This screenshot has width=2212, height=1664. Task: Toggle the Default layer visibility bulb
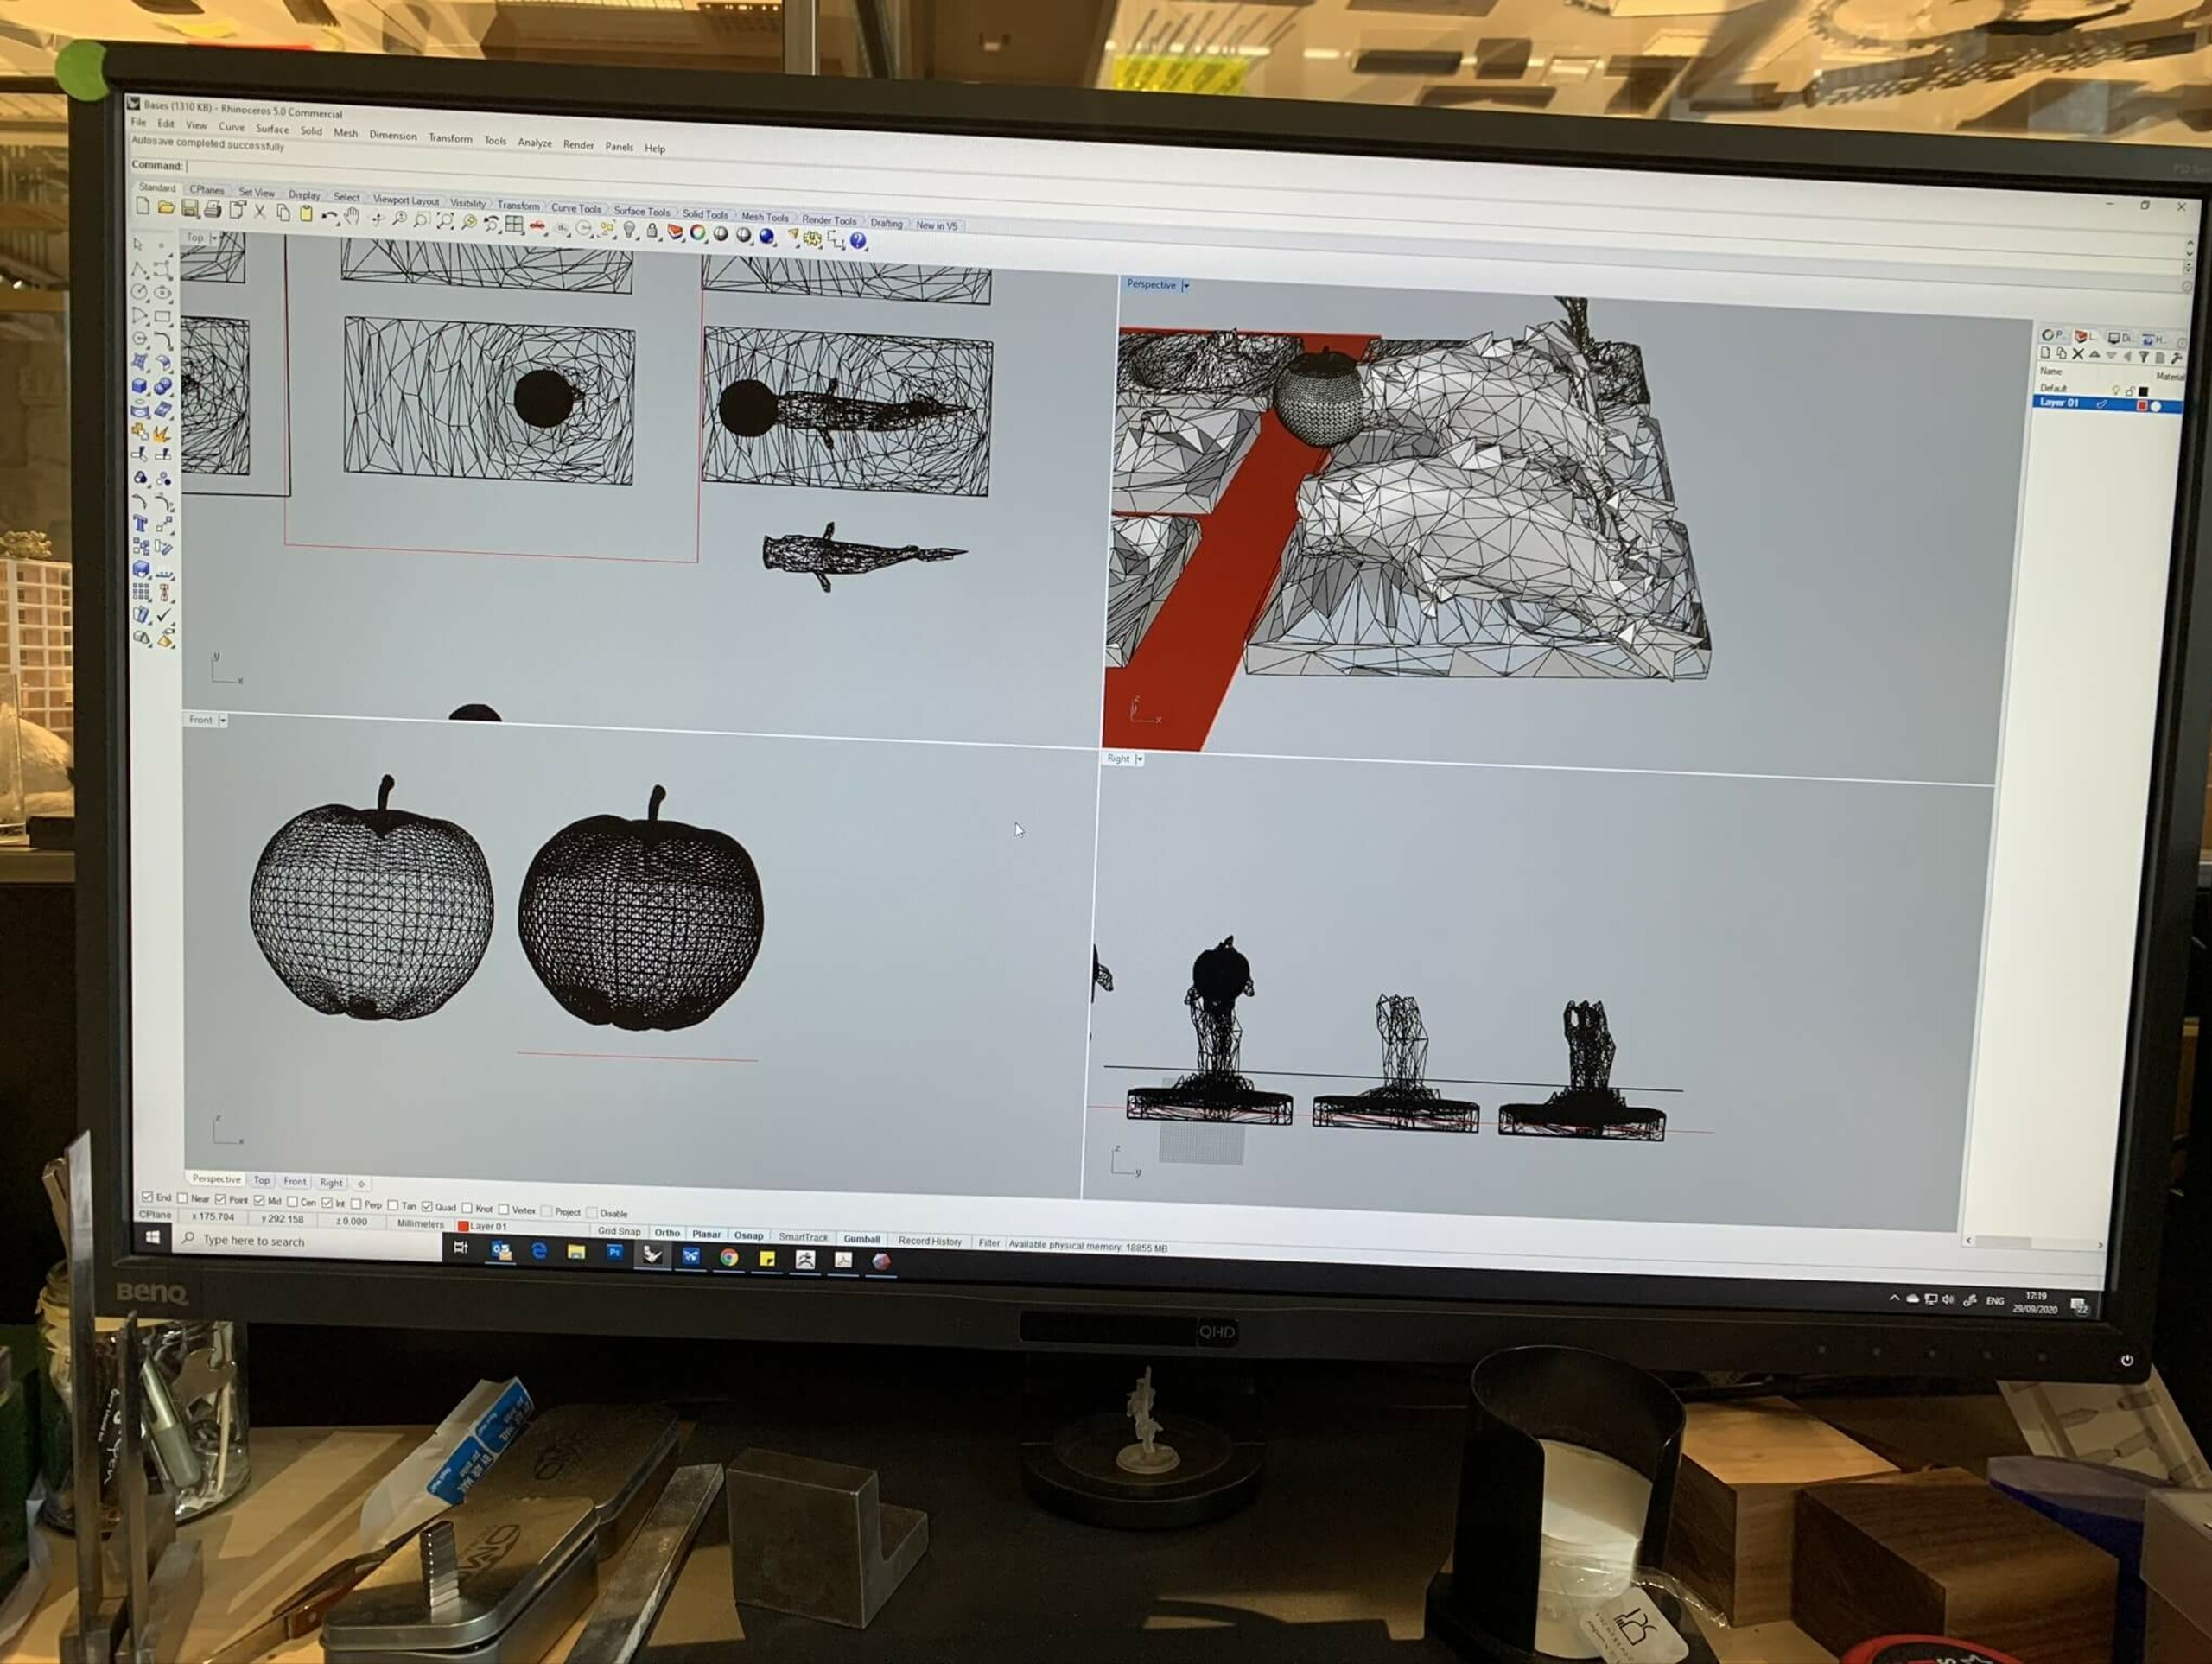pyautogui.click(x=2115, y=390)
